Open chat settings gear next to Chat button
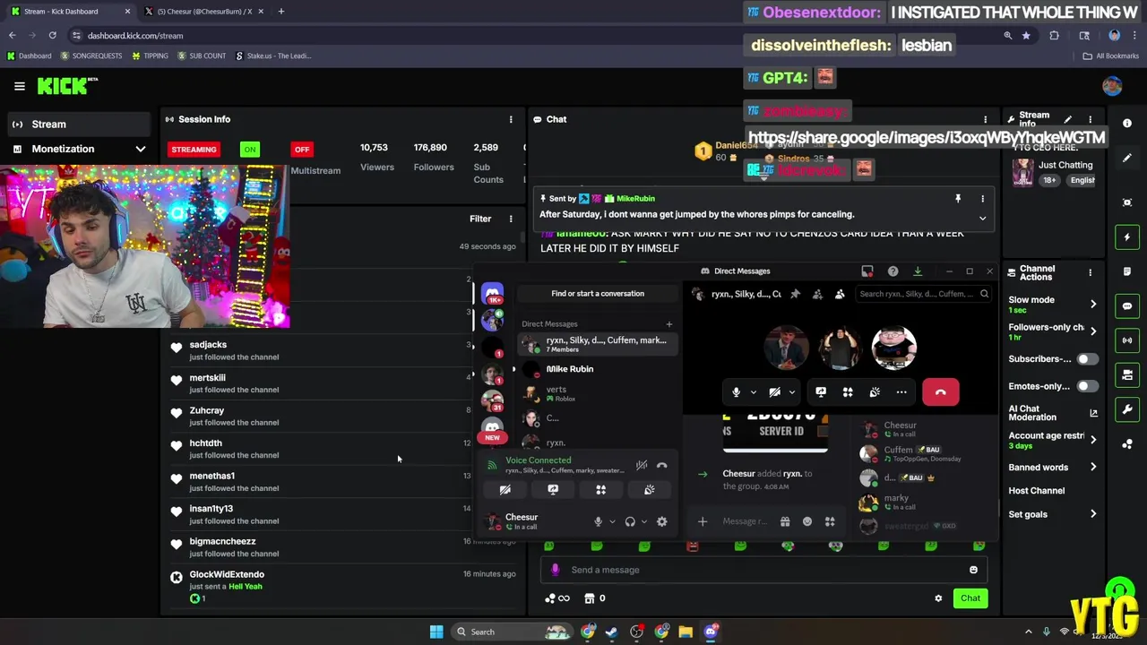Screen dimensions: 1147x645 938,598
